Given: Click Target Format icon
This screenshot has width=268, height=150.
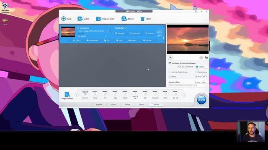Looking at the screenshot, I should [67, 95].
